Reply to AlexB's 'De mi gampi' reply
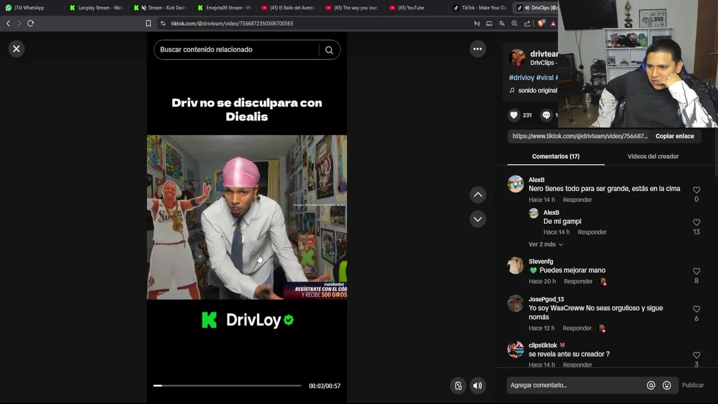 (x=592, y=232)
